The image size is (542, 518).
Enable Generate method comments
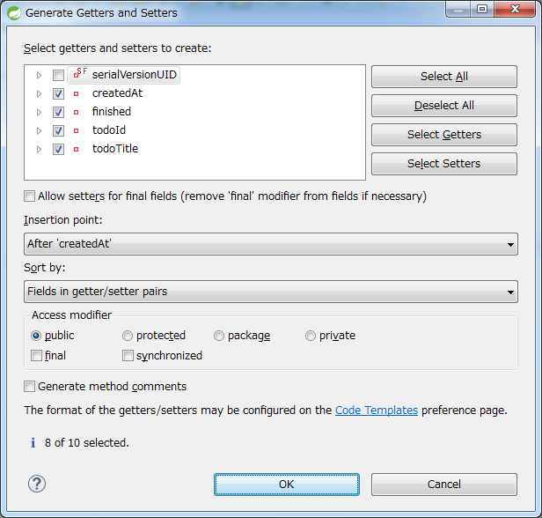pyautogui.click(x=30, y=387)
